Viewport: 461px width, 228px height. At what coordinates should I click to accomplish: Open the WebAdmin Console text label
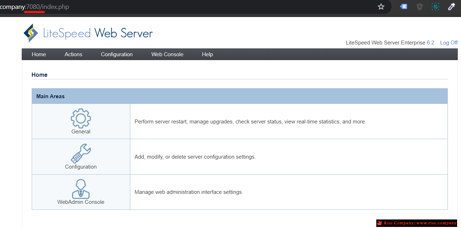pyautogui.click(x=81, y=202)
